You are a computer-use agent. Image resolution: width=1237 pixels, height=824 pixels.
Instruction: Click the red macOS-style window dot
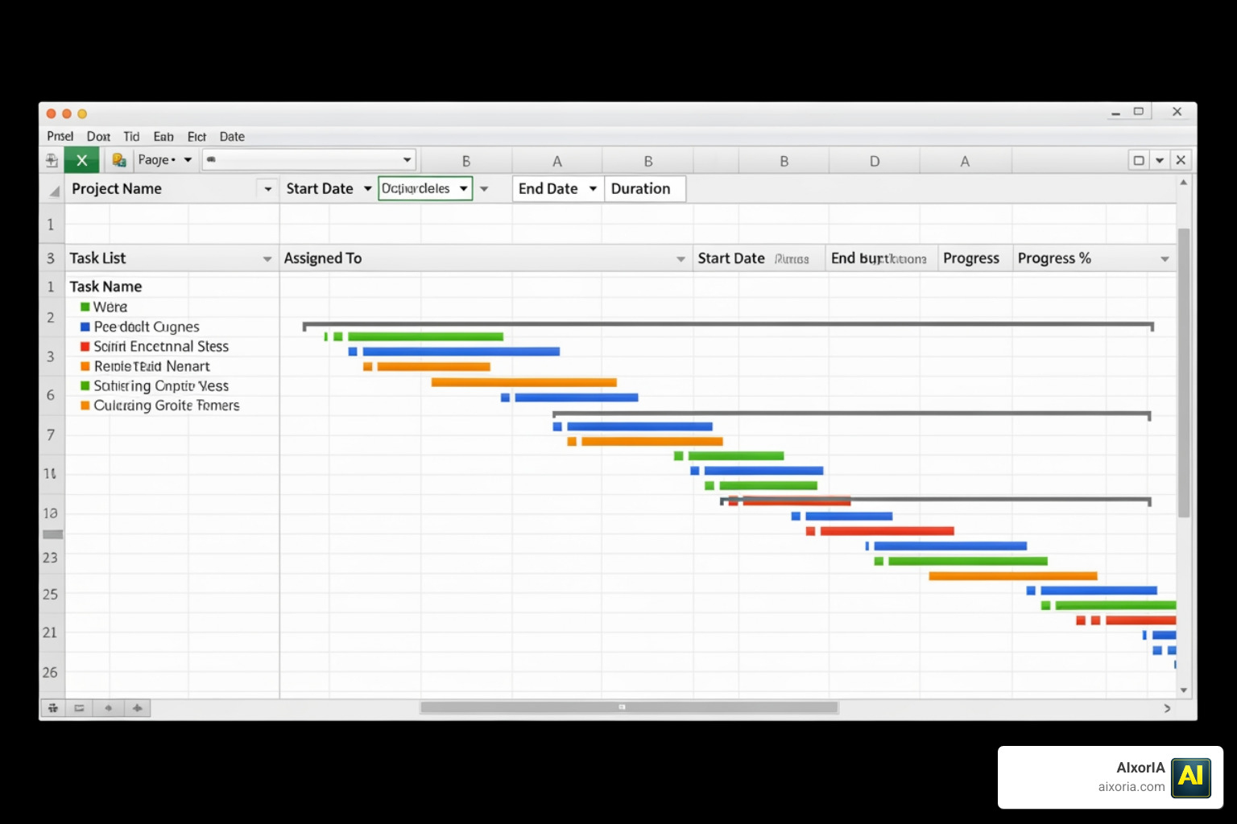[x=52, y=113]
